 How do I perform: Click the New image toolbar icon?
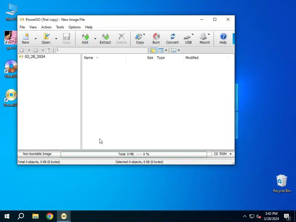pos(25,38)
